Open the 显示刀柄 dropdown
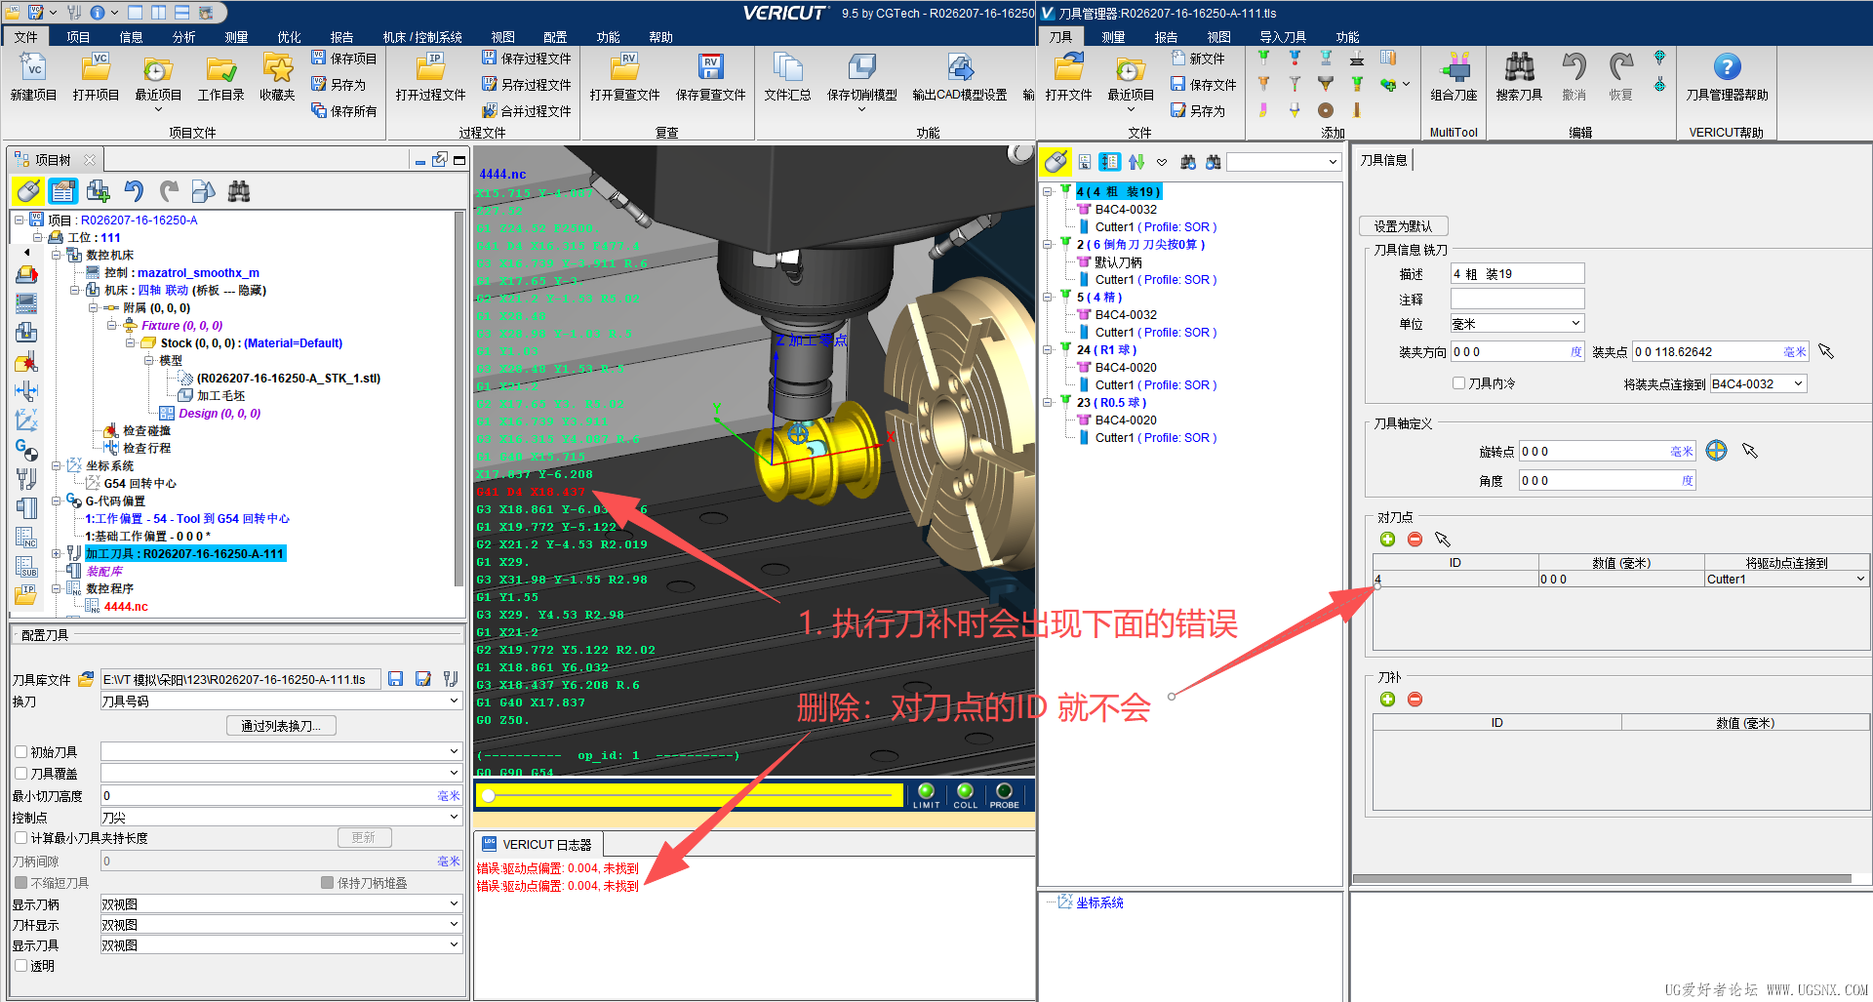 (x=281, y=903)
